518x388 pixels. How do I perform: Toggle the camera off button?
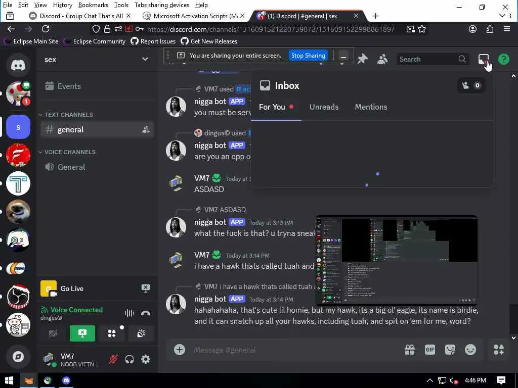click(x=53, y=333)
